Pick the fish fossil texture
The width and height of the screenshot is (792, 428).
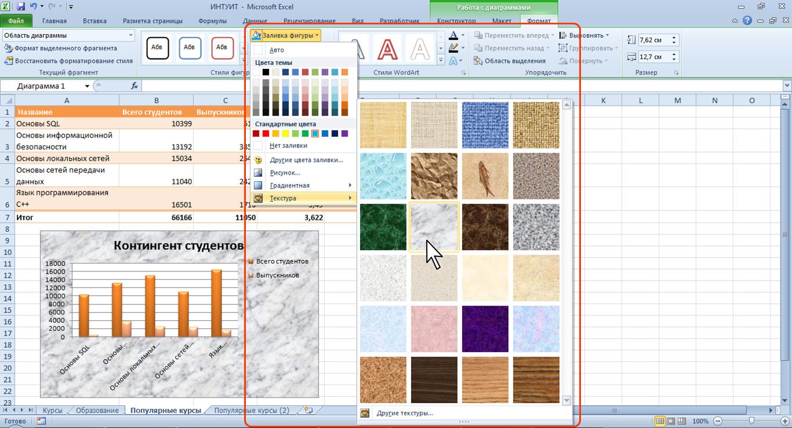[485, 176]
